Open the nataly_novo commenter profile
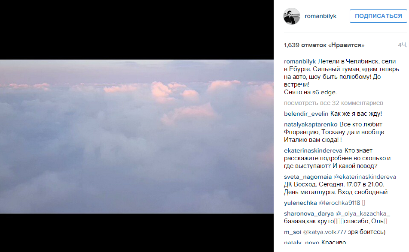The height and width of the screenshot is (252, 409). point(302,242)
